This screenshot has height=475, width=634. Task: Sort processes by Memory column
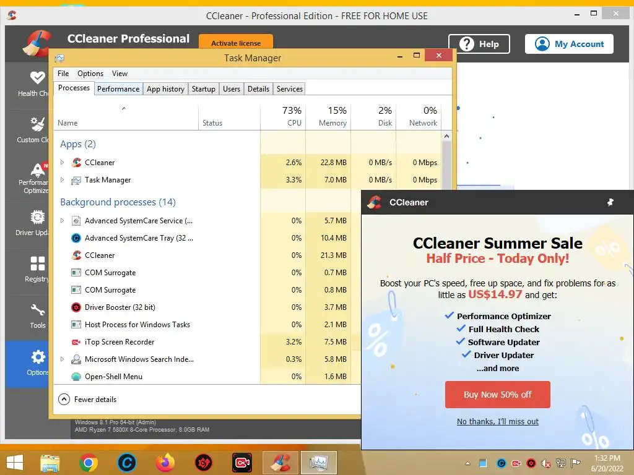point(328,116)
